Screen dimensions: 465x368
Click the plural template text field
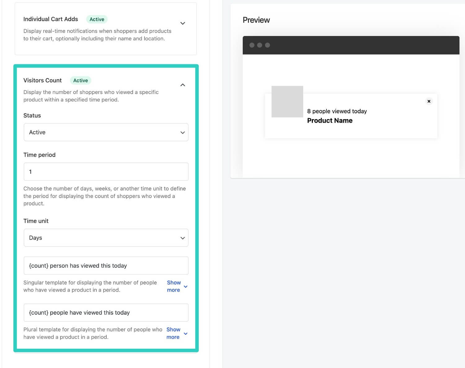(106, 312)
